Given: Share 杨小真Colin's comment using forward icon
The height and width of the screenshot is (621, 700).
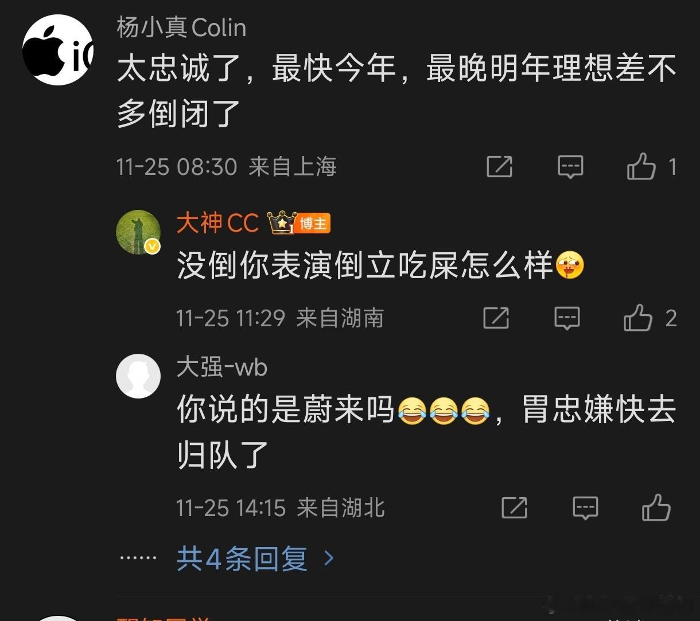Looking at the screenshot, I should 499,166.
